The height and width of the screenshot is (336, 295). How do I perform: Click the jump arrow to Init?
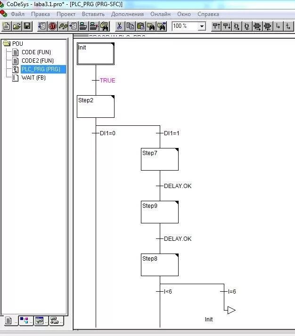[231, 310]
